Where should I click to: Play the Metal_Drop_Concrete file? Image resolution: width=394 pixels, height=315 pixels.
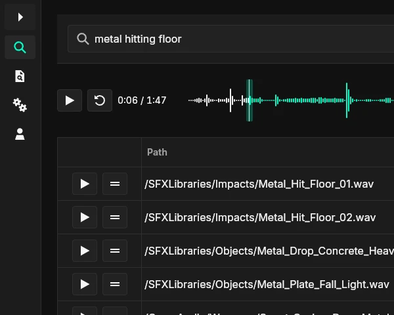tap(85, 251)
